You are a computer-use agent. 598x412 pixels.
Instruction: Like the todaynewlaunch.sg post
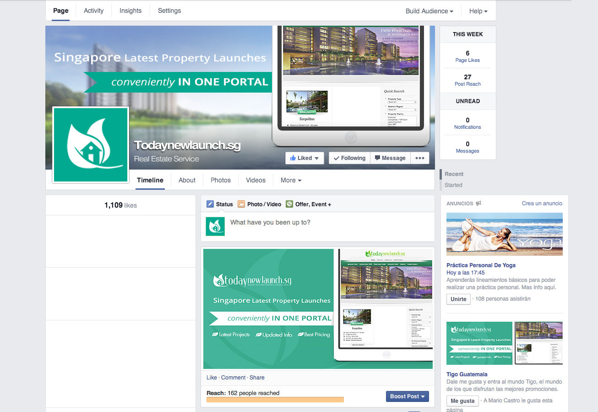pos(212,378)
